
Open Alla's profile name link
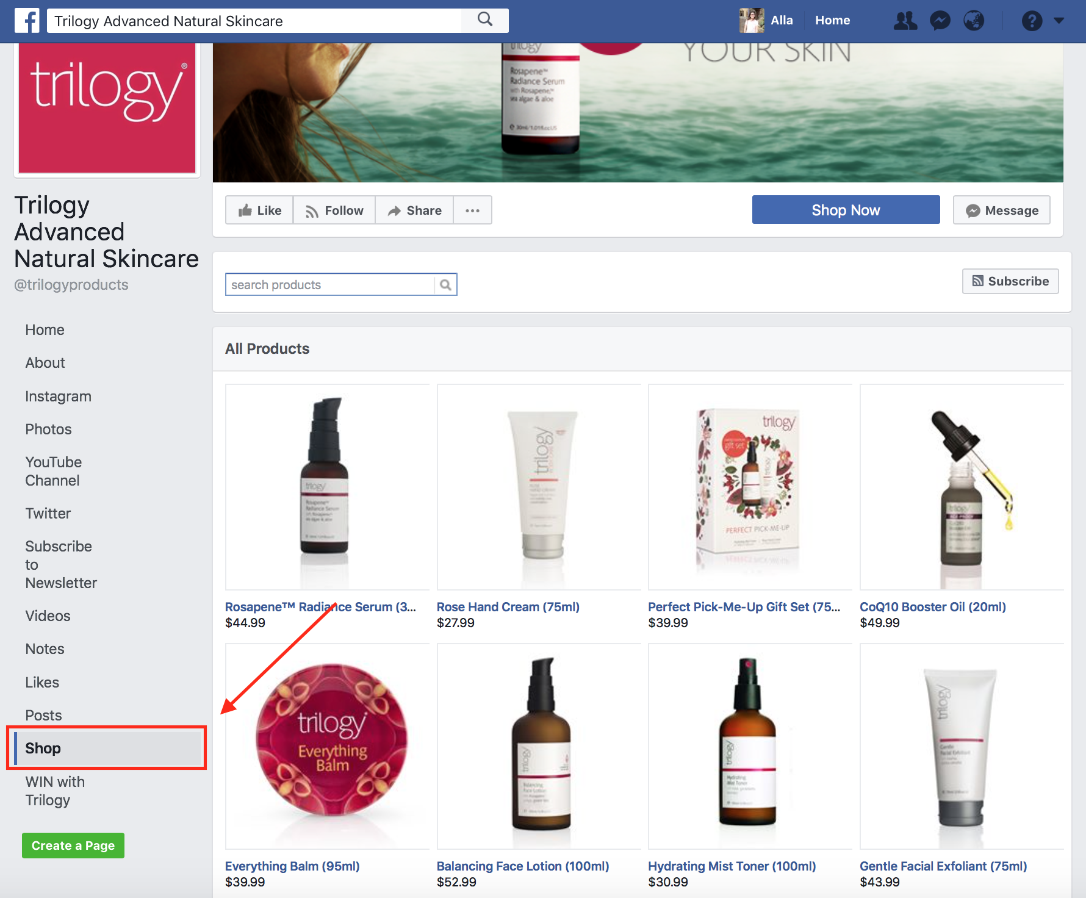pos(782,20)
